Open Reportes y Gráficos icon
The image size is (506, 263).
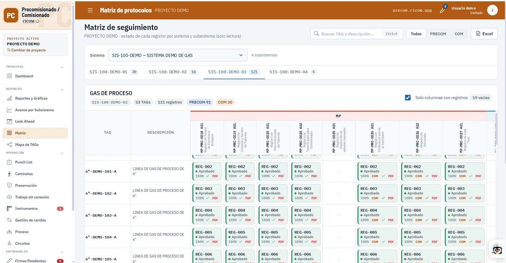click(9, 98)
